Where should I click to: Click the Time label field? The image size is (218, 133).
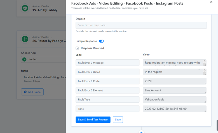(x=107, y=109)
